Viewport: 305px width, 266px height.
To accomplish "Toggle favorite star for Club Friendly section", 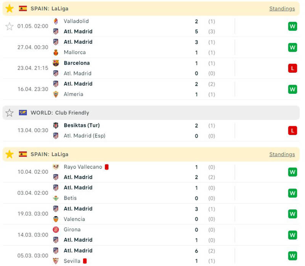I will point(10,113).
